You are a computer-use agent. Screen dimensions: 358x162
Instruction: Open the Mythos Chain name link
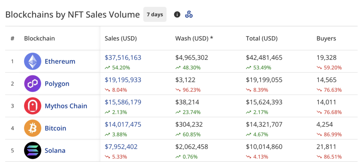(66, 106)
